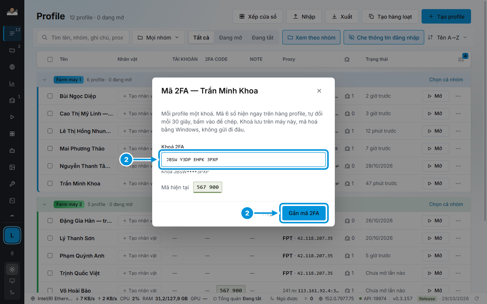Click the pin icon in sidebar

point(12,253)
